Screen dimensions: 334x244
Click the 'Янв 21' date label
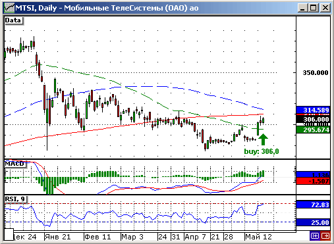point(57,237)
